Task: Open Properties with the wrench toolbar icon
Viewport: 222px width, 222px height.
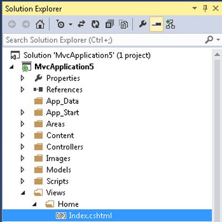Action: pyautogui.click(x=143, y=24)
